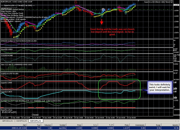Image resolution: width=180 pixels, height=130 pixels.
Task: Click the chart shift triangle on top edge
Action: [138, 1]
